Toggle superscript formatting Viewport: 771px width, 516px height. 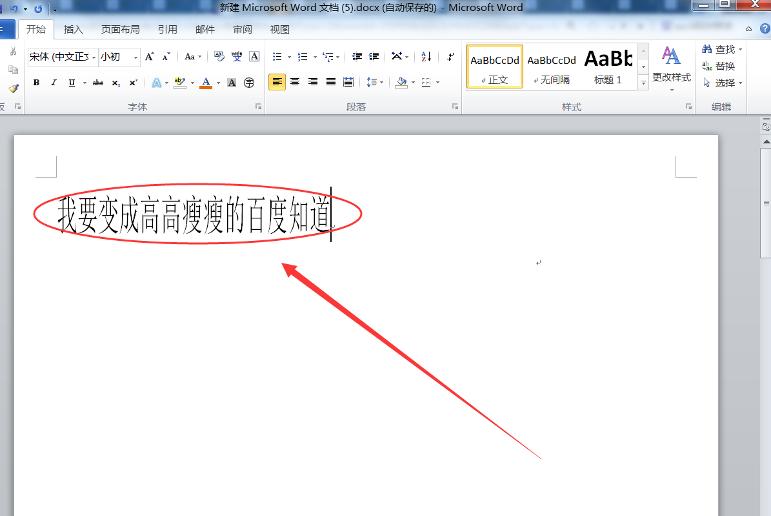click(x=134, y=83)
